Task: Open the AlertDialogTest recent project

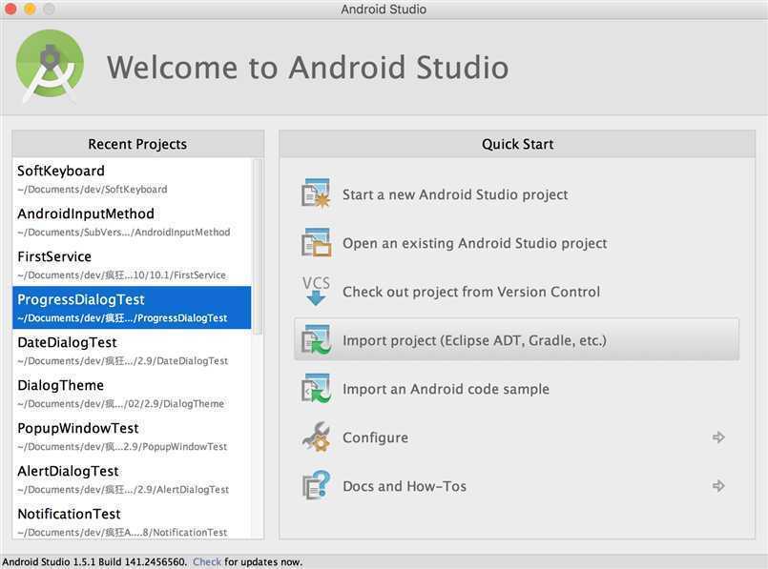Action: (133, 479)
